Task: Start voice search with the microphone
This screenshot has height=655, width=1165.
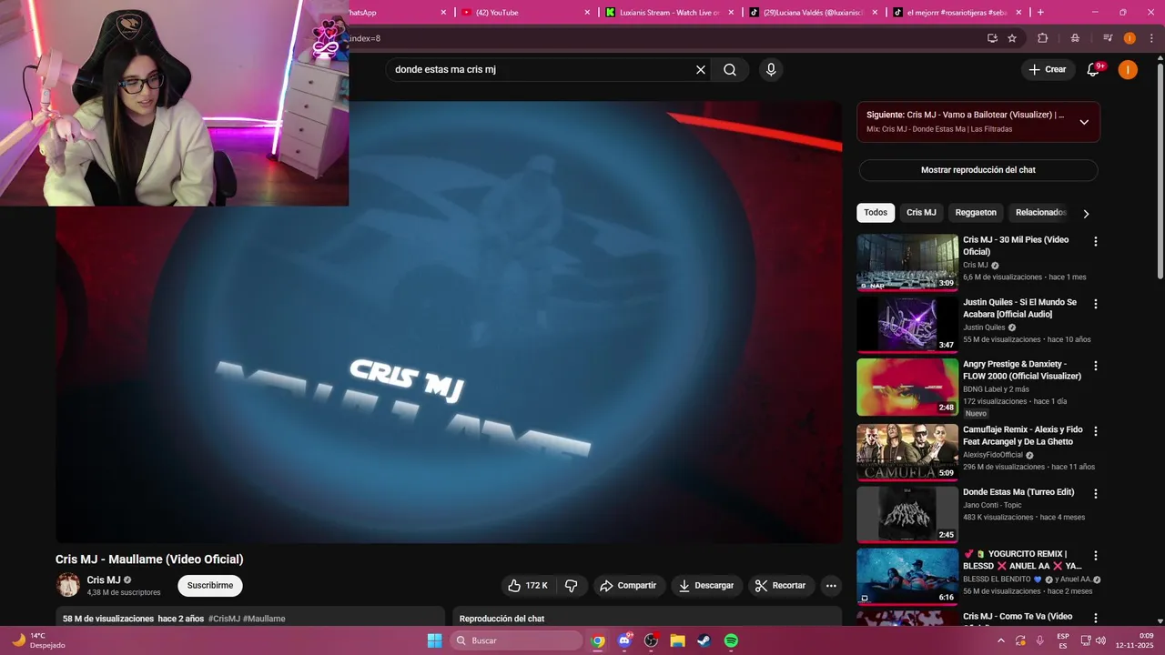Action: (771, 70)
